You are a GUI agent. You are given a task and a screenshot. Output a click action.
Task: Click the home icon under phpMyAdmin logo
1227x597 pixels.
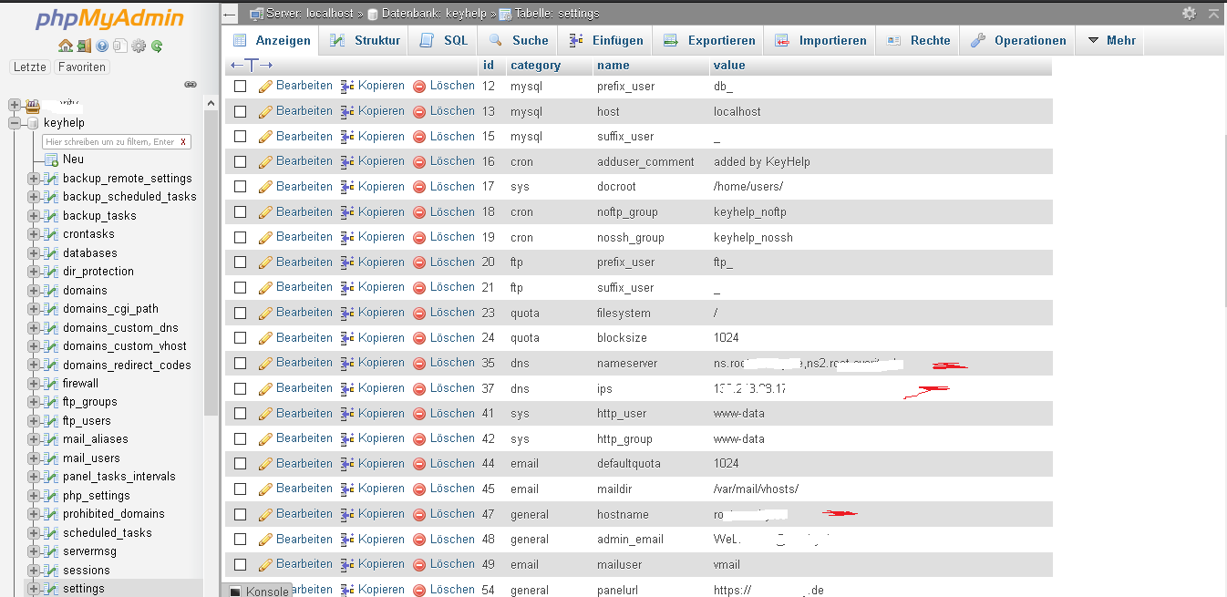click(x=65, y=46)
